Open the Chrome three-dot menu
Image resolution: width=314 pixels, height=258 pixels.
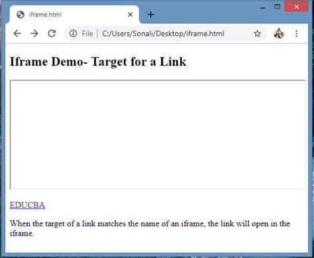click(297, 34)
